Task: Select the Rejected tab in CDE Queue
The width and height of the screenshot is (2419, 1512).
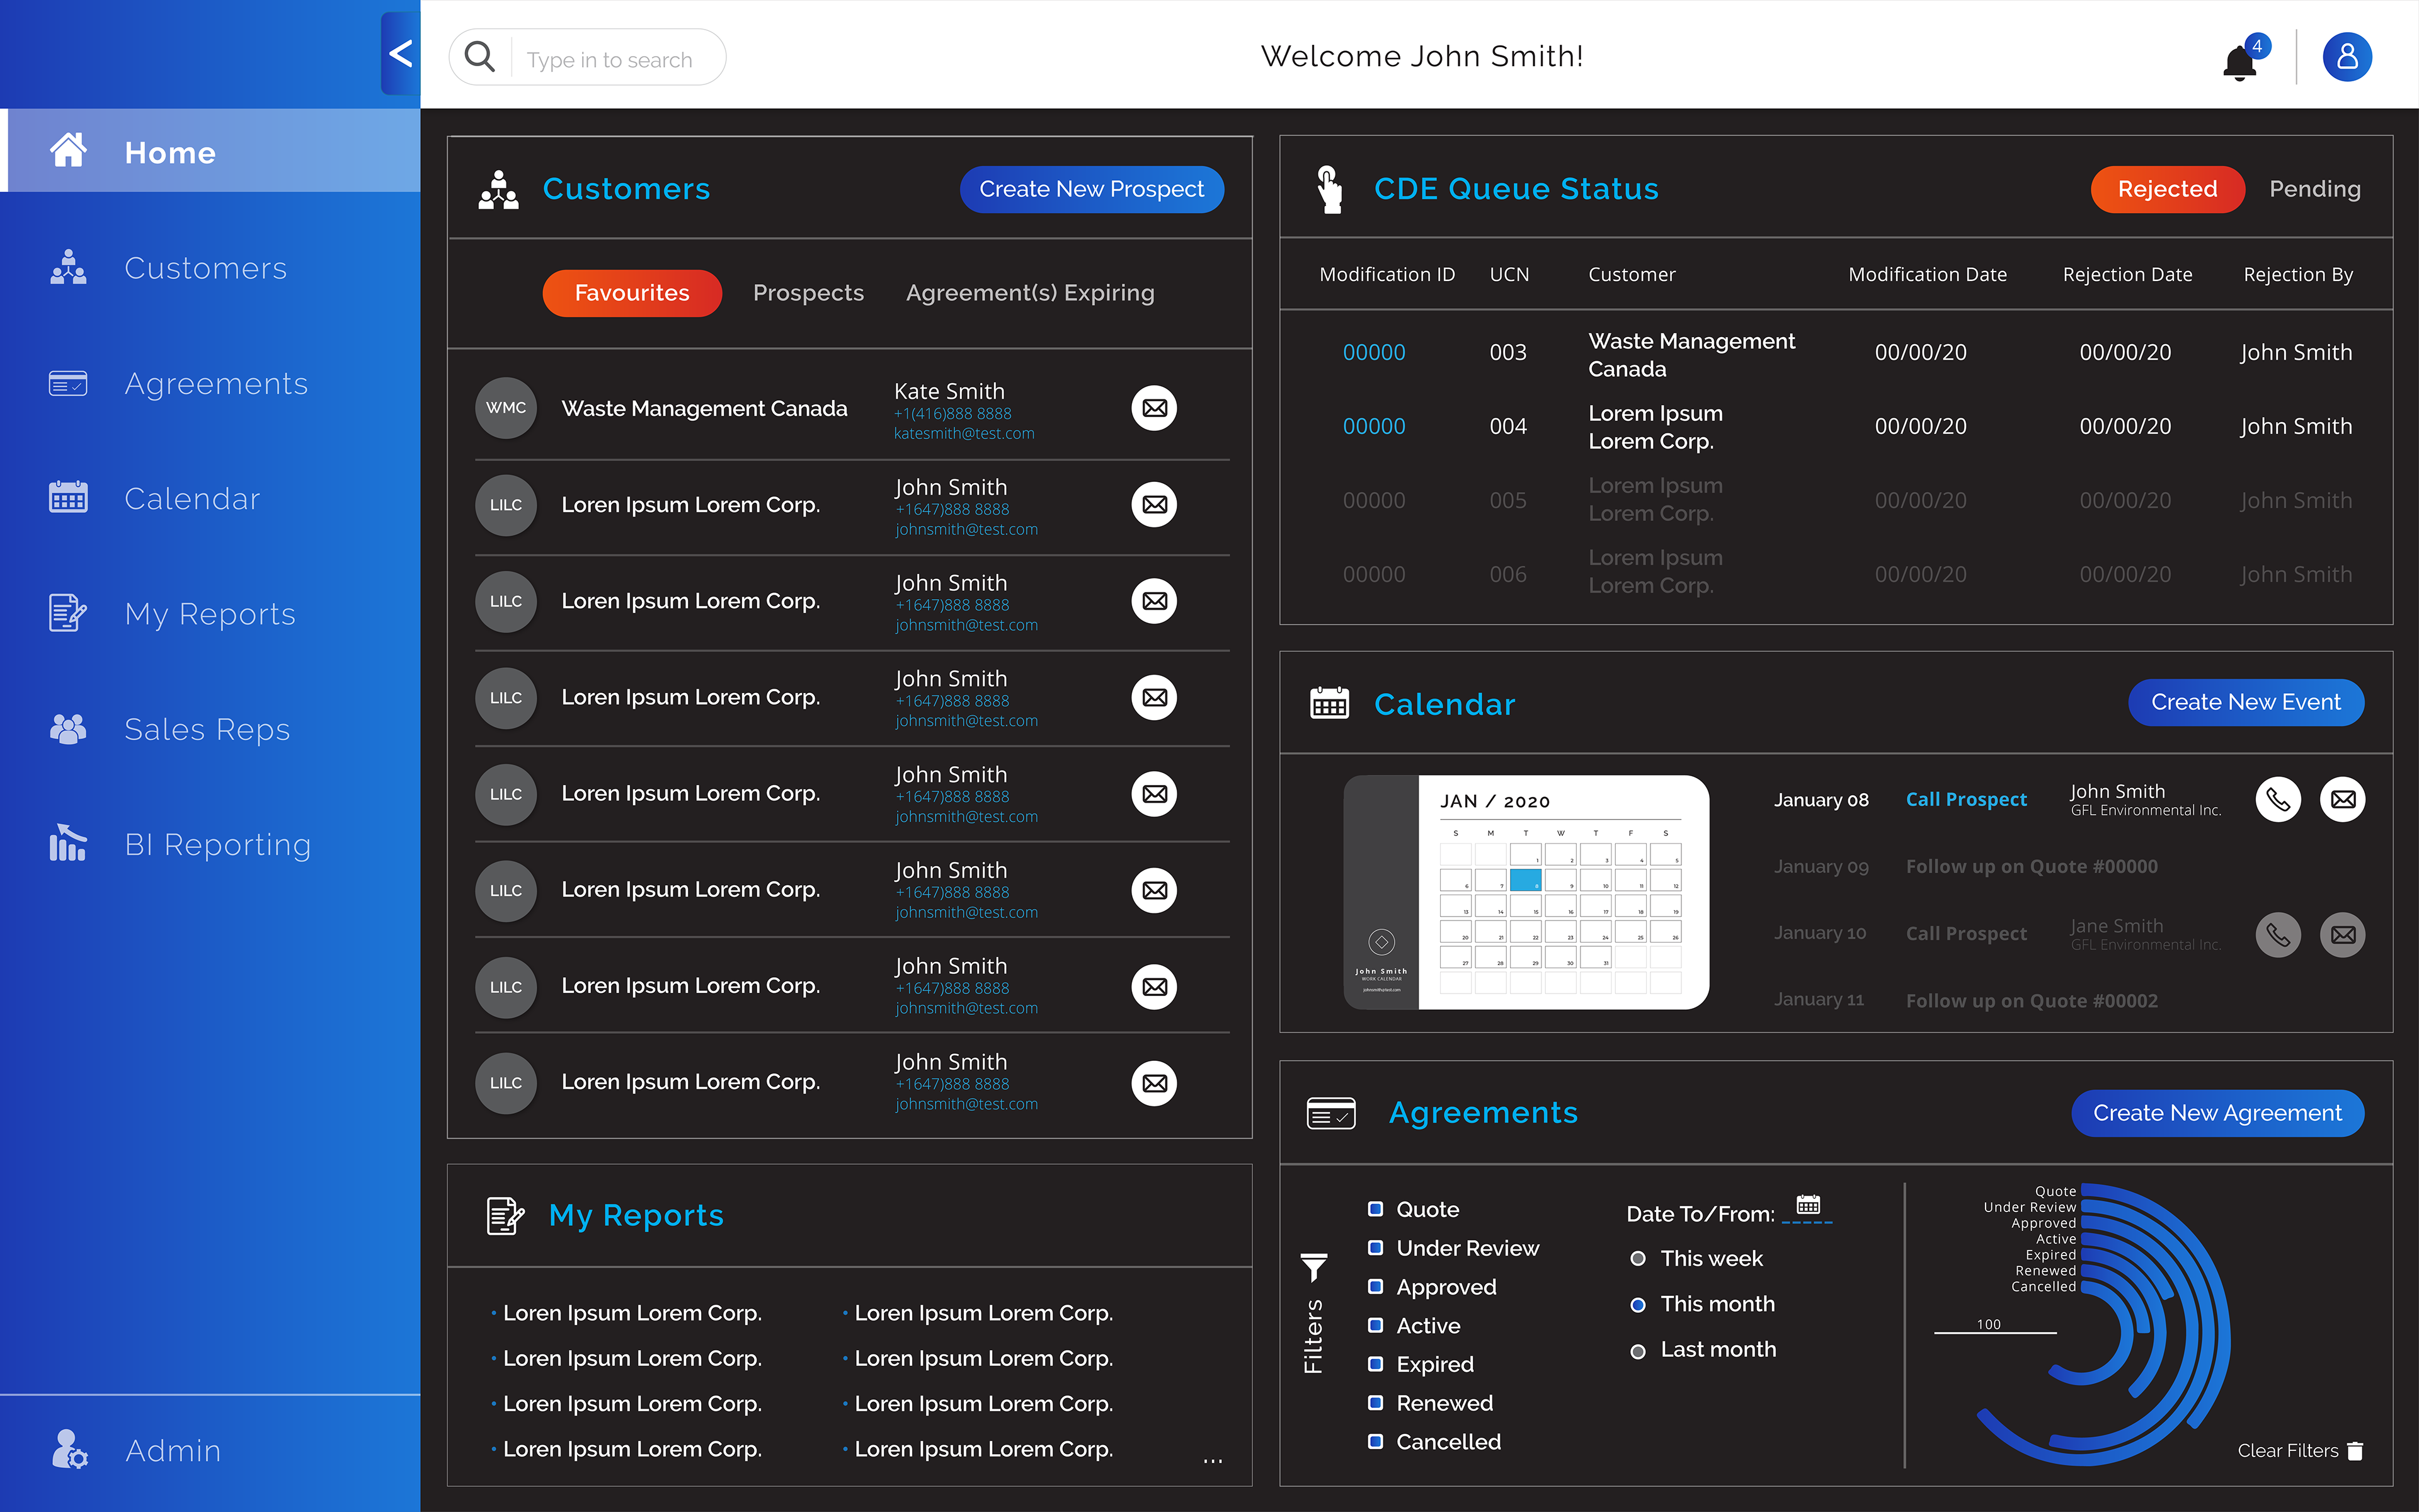Action: pos(2167,189)
